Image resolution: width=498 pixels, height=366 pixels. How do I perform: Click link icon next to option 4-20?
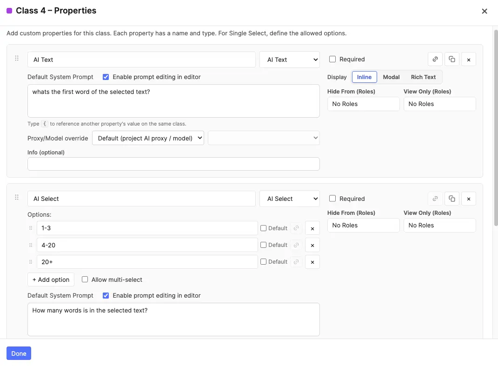(x=296, y=245)
